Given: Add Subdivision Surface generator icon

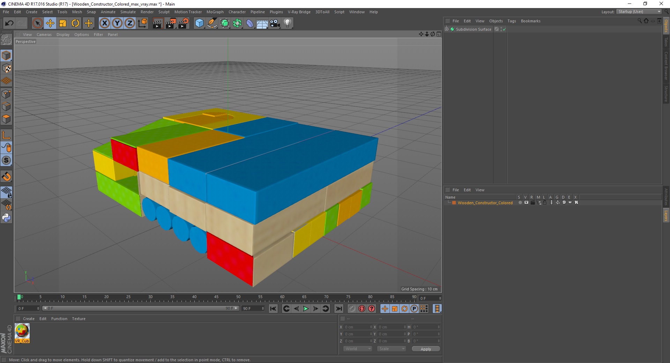Looking at the screenshot, I should (x=225, y=23).
